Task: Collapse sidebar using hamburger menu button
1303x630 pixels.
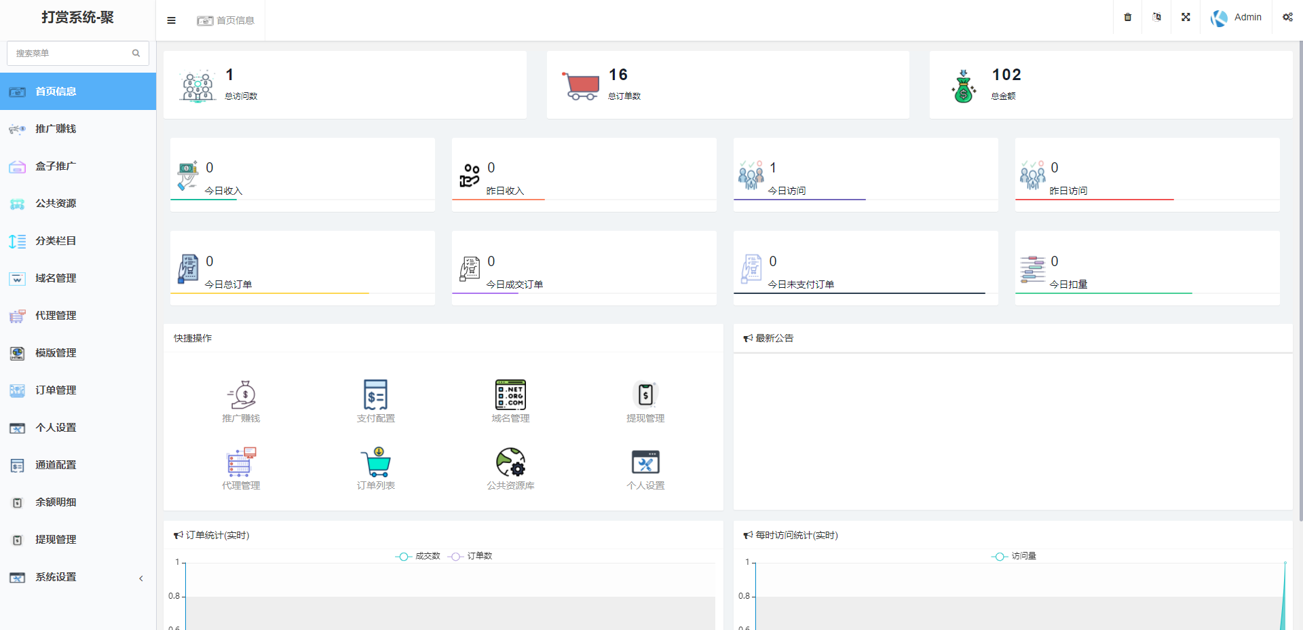Action: click(171, 20)
